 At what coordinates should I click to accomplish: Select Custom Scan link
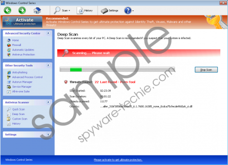20,119
